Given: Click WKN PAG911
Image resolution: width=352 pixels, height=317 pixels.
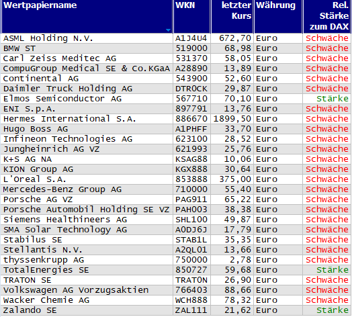Looking at the screenshot, I should tap(191, 199).
